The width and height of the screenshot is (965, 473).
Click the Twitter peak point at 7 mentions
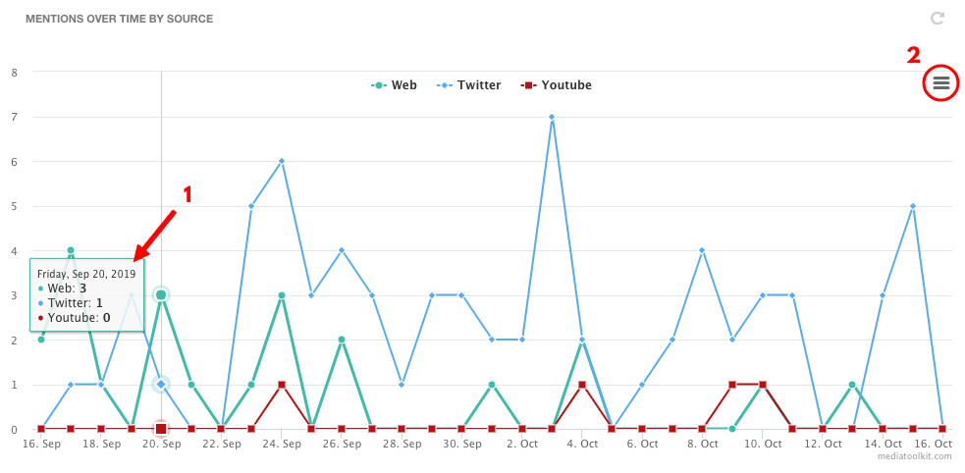(552, 117)
